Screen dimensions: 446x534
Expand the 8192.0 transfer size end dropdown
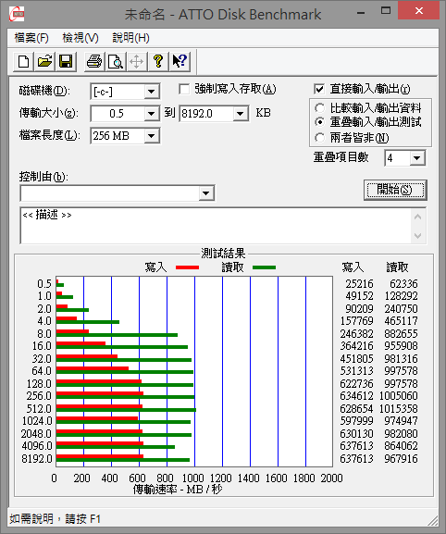(241, 114)
